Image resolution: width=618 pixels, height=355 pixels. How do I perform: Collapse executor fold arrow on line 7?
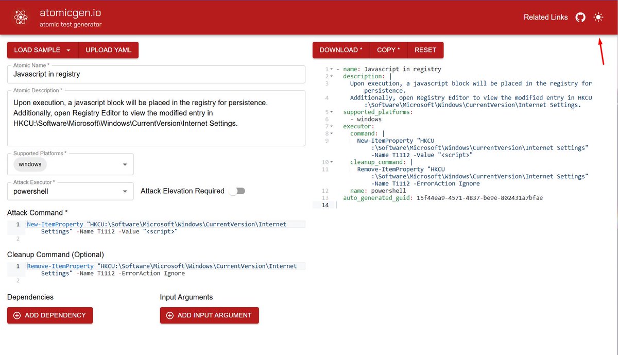coord(332,126)
